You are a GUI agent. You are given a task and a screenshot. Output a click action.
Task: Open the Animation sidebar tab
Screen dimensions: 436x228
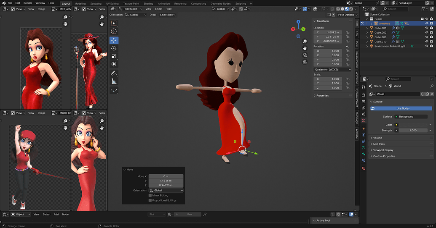click(x=357, y=78)
